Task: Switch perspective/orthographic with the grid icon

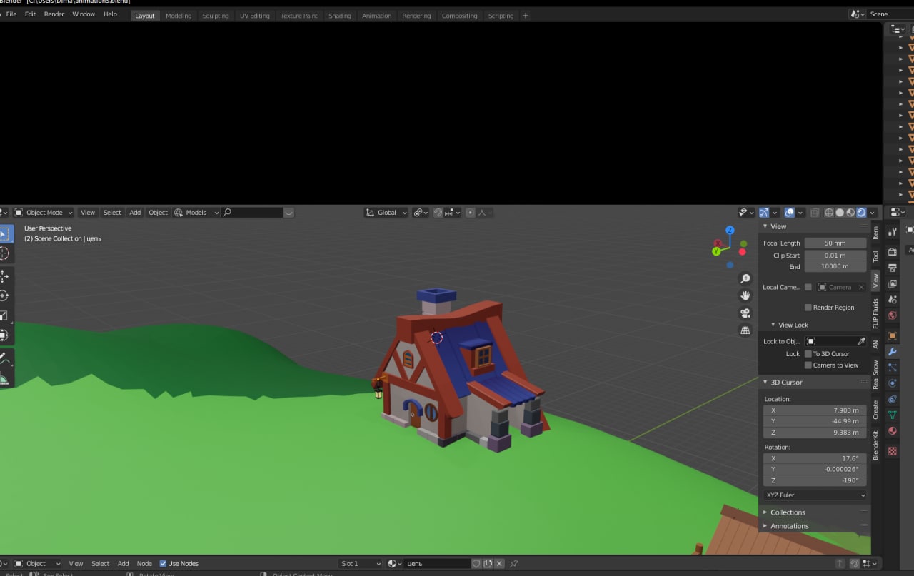Action: (745, 330)
